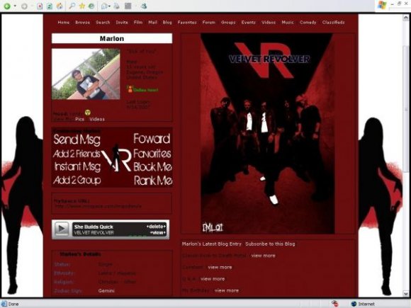Go to Favorites in the MySpace navigation bar
The width and height of the screenshot is (411, 308).
[187, 22]
